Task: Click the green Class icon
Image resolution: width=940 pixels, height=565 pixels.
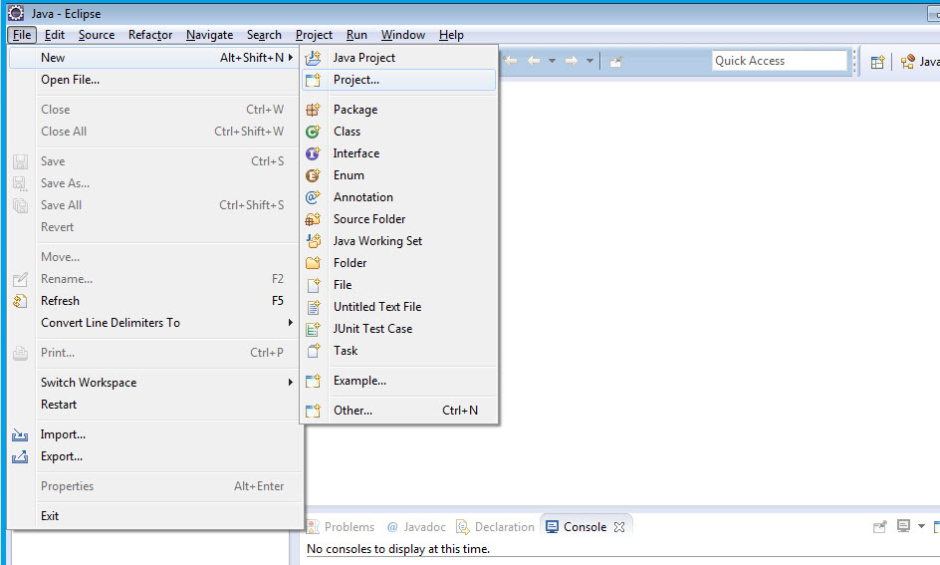Action: (313, 132)
